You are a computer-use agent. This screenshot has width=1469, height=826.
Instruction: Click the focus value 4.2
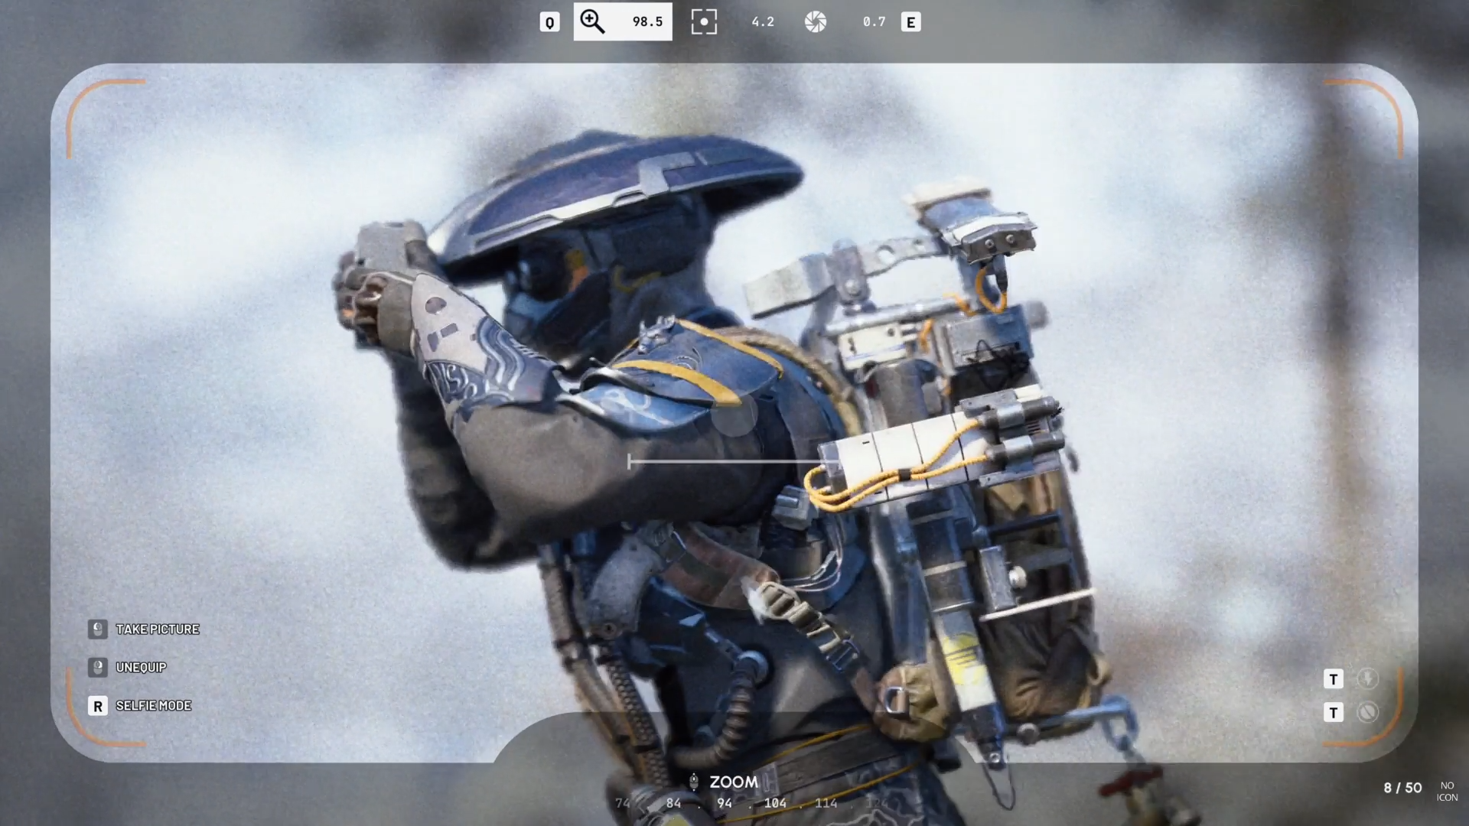coord(763,21)
